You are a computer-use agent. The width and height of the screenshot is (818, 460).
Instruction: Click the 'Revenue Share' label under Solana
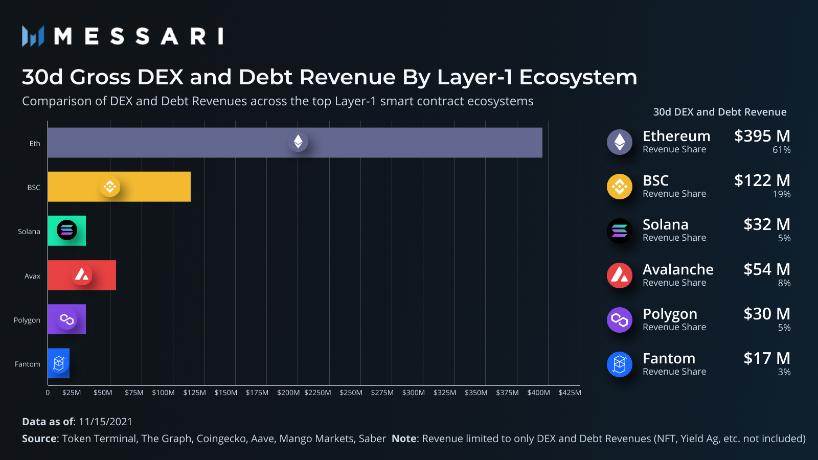point(674,238)
